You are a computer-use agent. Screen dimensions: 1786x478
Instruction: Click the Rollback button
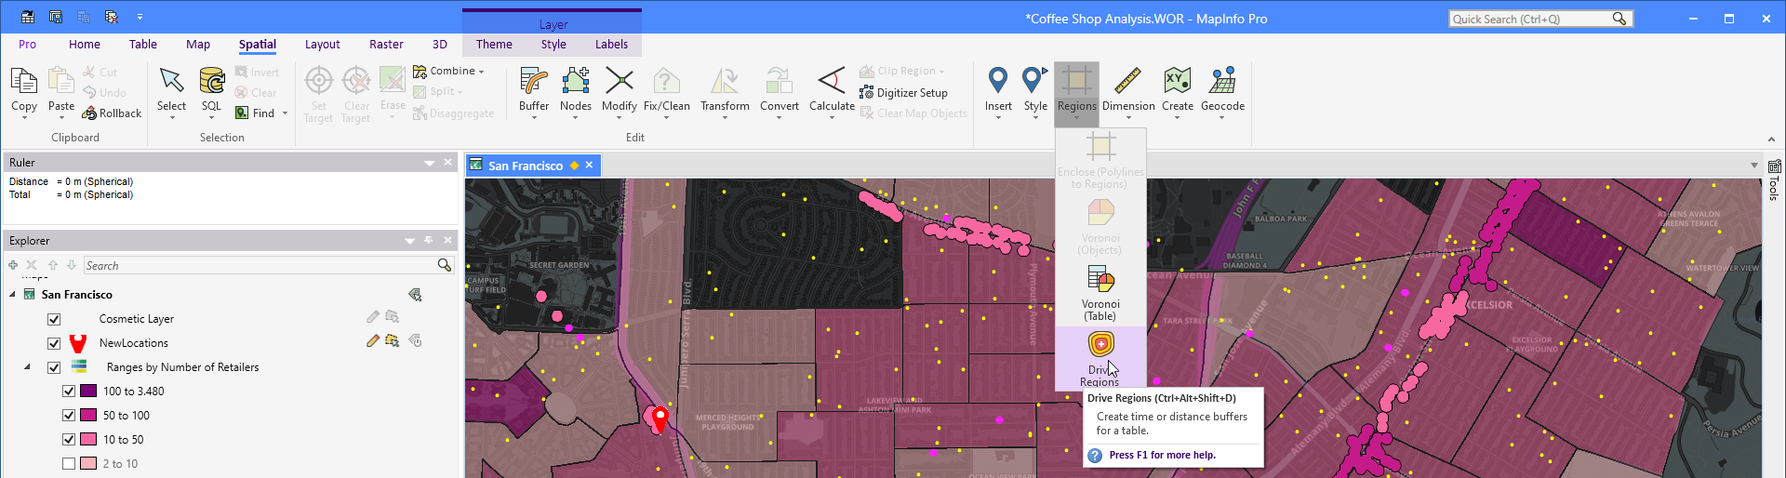(112, 113)
